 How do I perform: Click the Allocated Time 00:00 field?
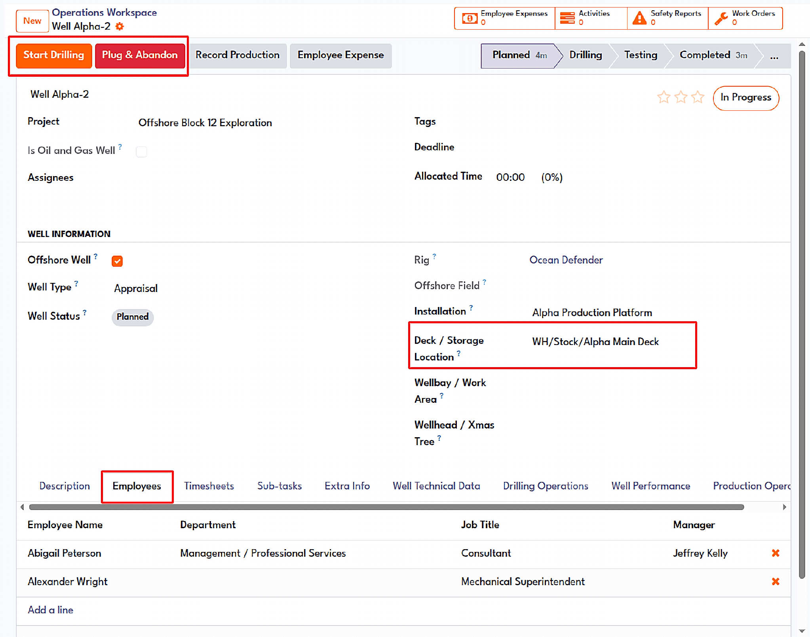click(510, 177)
